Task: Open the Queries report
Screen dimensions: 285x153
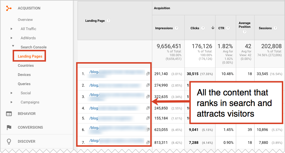Action: click(x=24, y=84)
